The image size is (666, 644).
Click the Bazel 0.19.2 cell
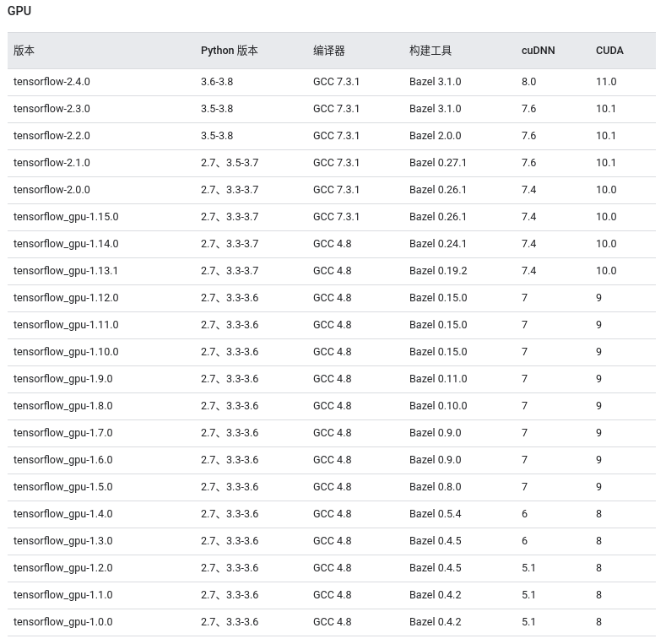pyautogui.click(x=438, y=271)
